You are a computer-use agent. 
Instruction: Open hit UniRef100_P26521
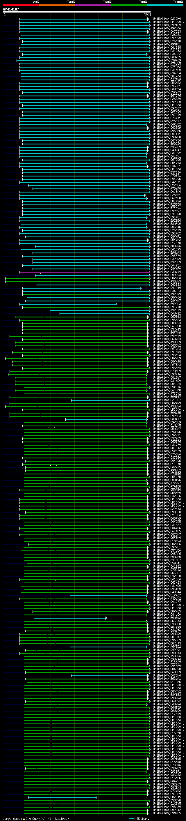pyautogui.click(x=167, y=35)
